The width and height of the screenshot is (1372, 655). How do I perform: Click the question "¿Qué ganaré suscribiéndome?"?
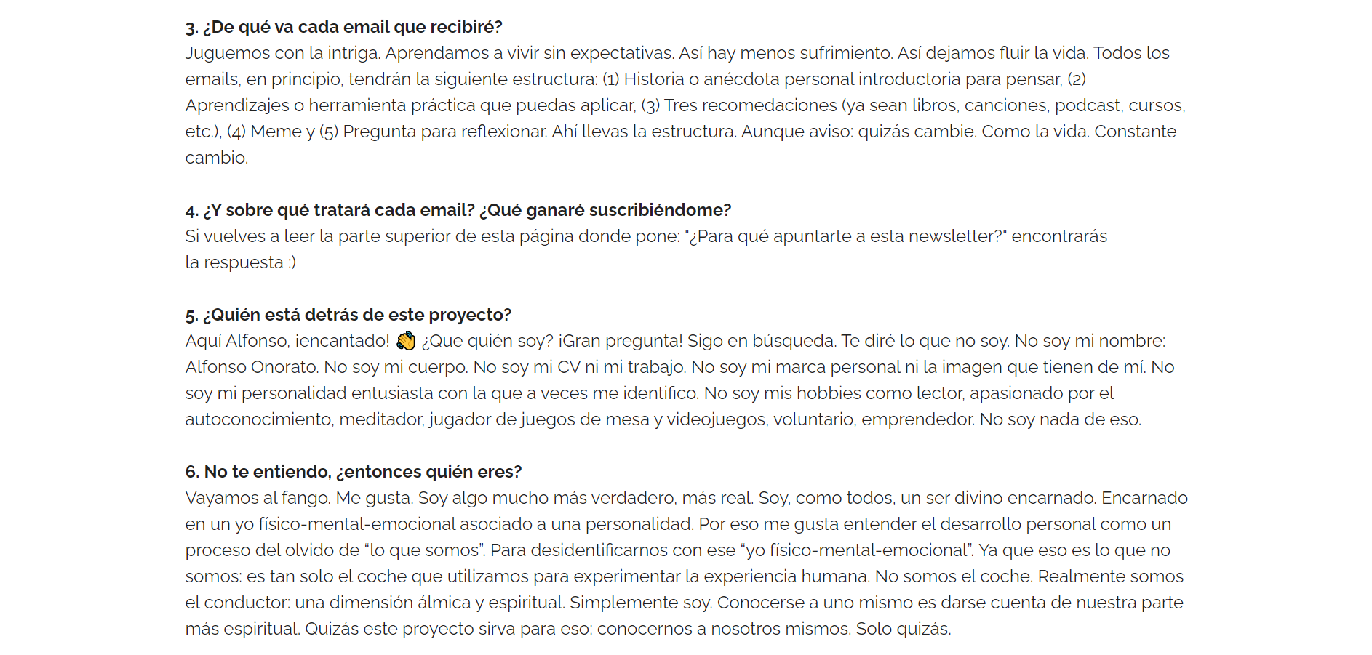pyautogui.click(x=605, y=210)
